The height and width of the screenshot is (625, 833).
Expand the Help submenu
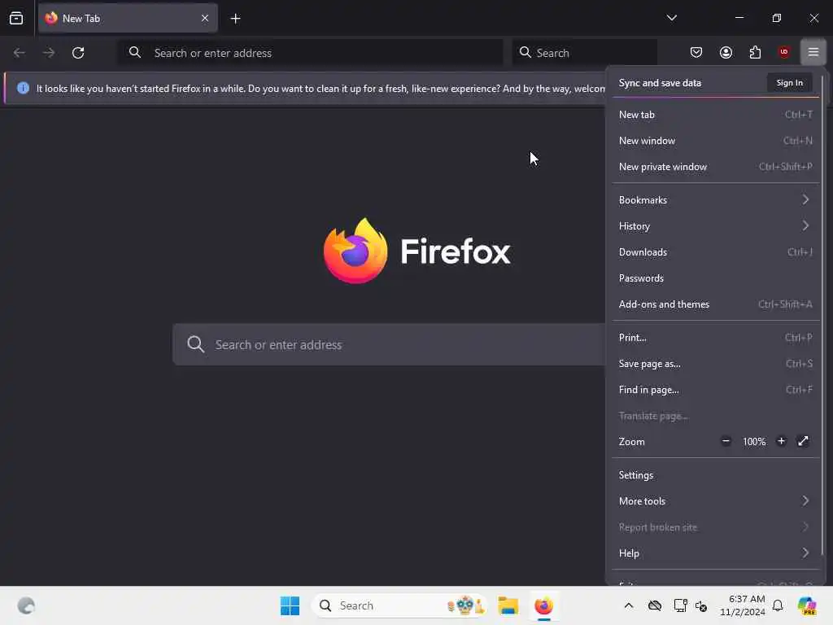tap(715, 553)
